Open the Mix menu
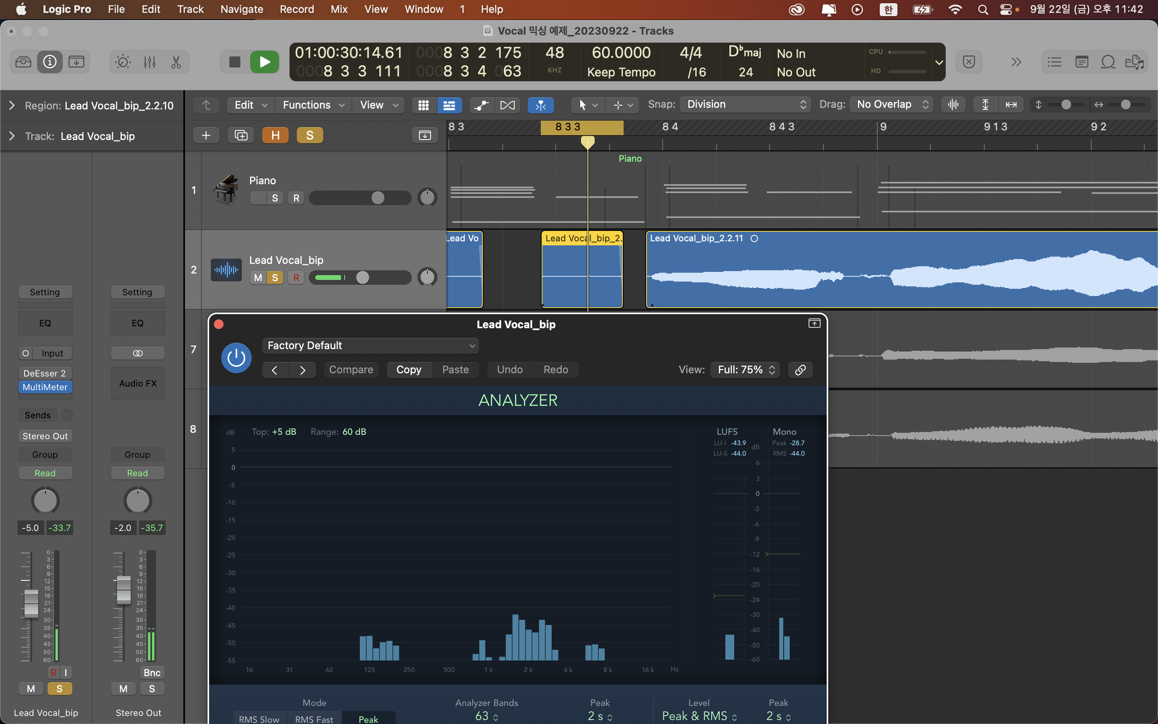The height and width of the screenshot is (724, 1158). pos(339,9)
